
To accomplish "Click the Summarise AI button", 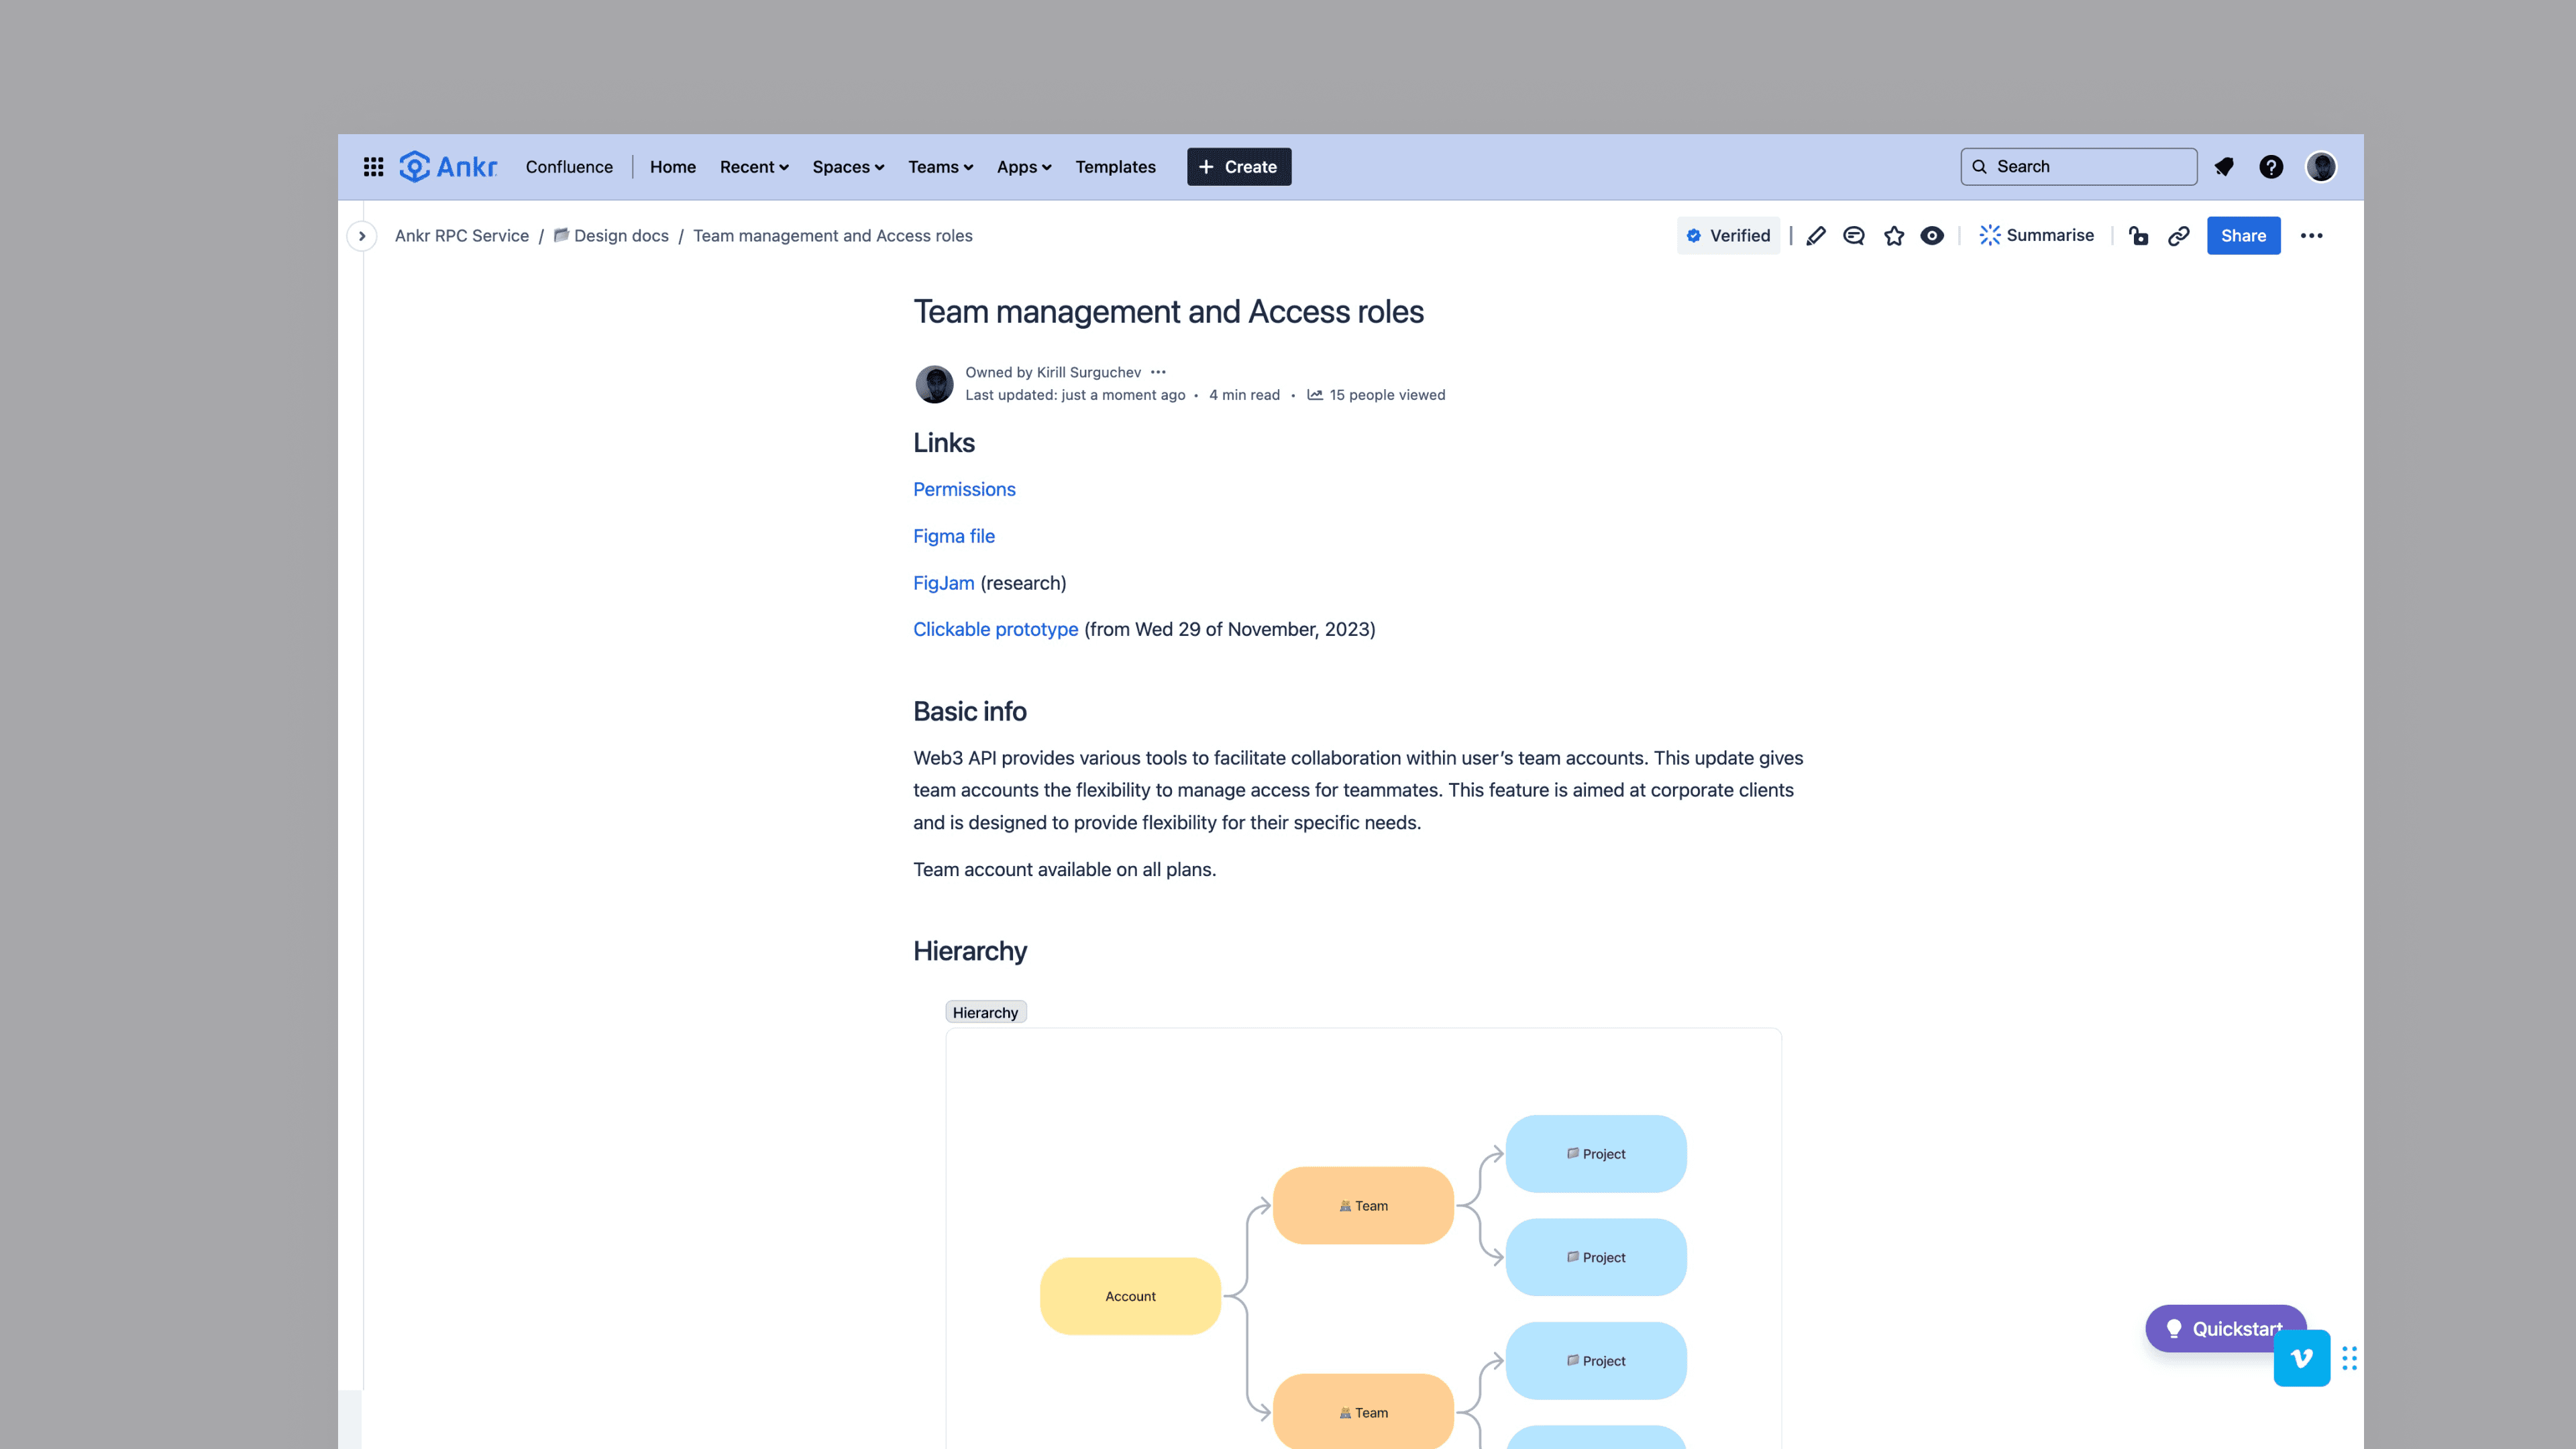I will pyautogui.click(x=2036, y=236).
